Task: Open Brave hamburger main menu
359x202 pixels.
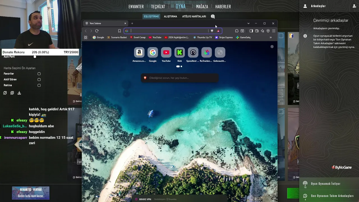Action: [x=274, y=31]
